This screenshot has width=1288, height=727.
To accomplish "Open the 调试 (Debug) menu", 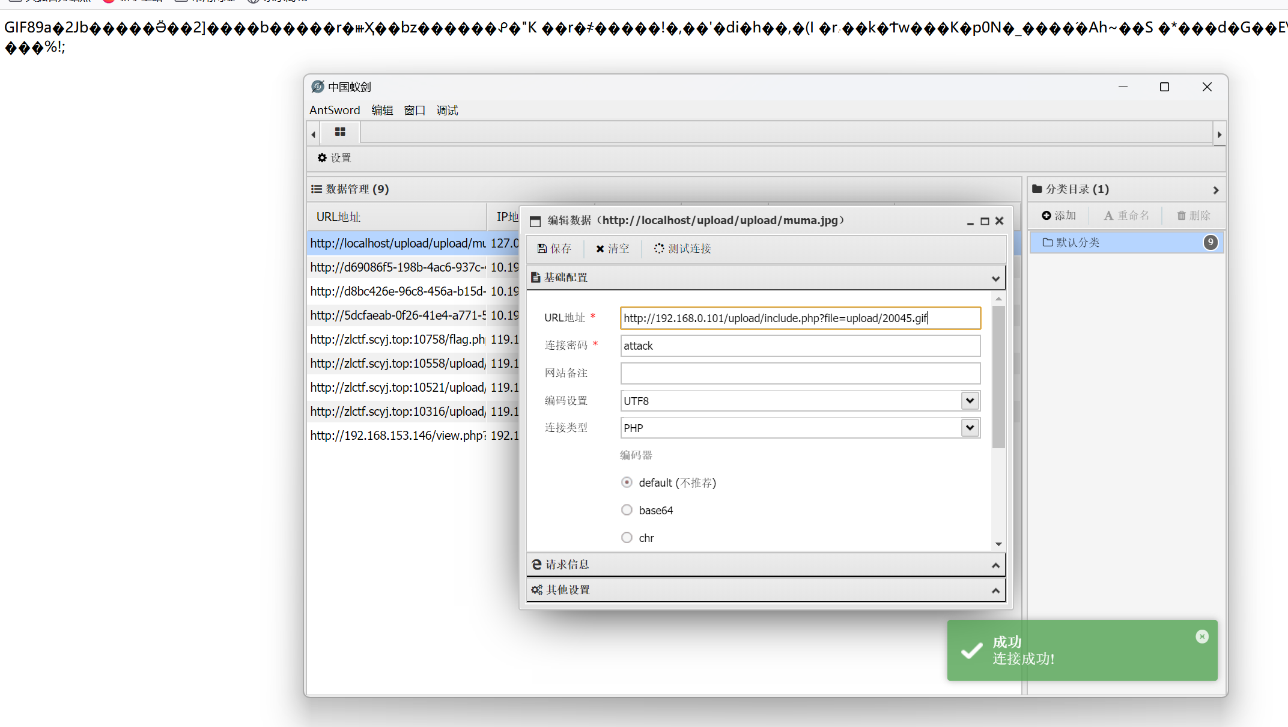I will tap(447, 111).
